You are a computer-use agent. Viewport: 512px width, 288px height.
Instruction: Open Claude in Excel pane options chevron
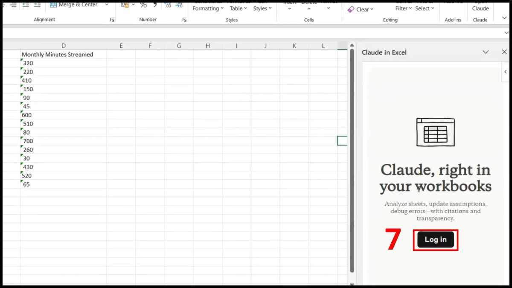click(x=486, y=52)
